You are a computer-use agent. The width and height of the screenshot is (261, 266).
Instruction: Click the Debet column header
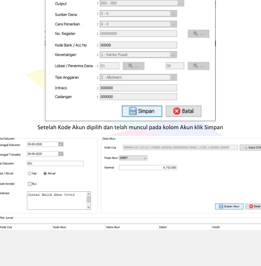[x=163, y=227]
